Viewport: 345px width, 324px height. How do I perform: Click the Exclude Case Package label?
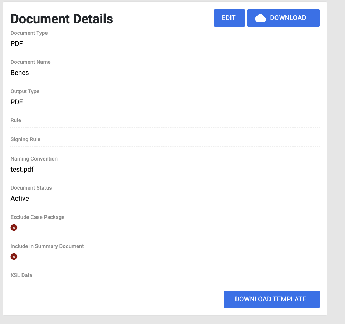[37, 217]
